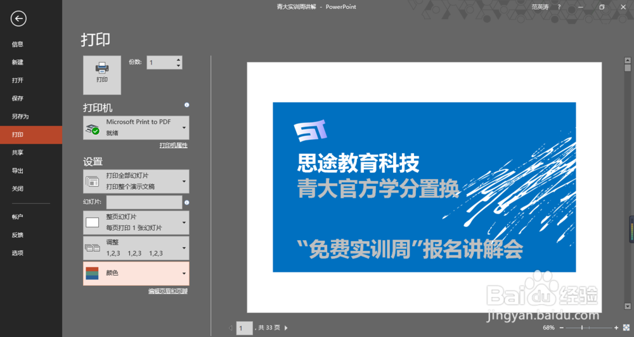
Task: Expand the 整页幻灯片 layout dropdown
Action: [x=136, y=223]
